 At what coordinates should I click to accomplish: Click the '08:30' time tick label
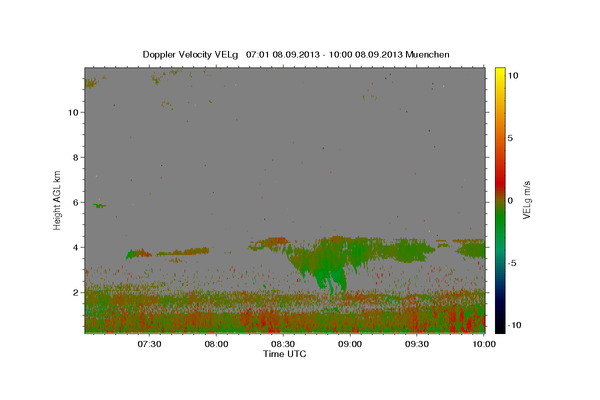coord(283,344)
